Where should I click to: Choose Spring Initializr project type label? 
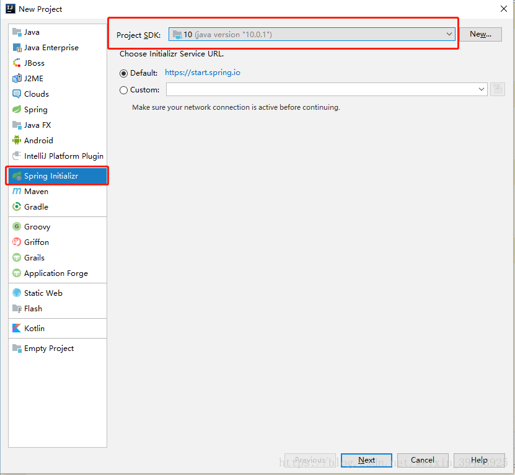(x=51, y=176)
